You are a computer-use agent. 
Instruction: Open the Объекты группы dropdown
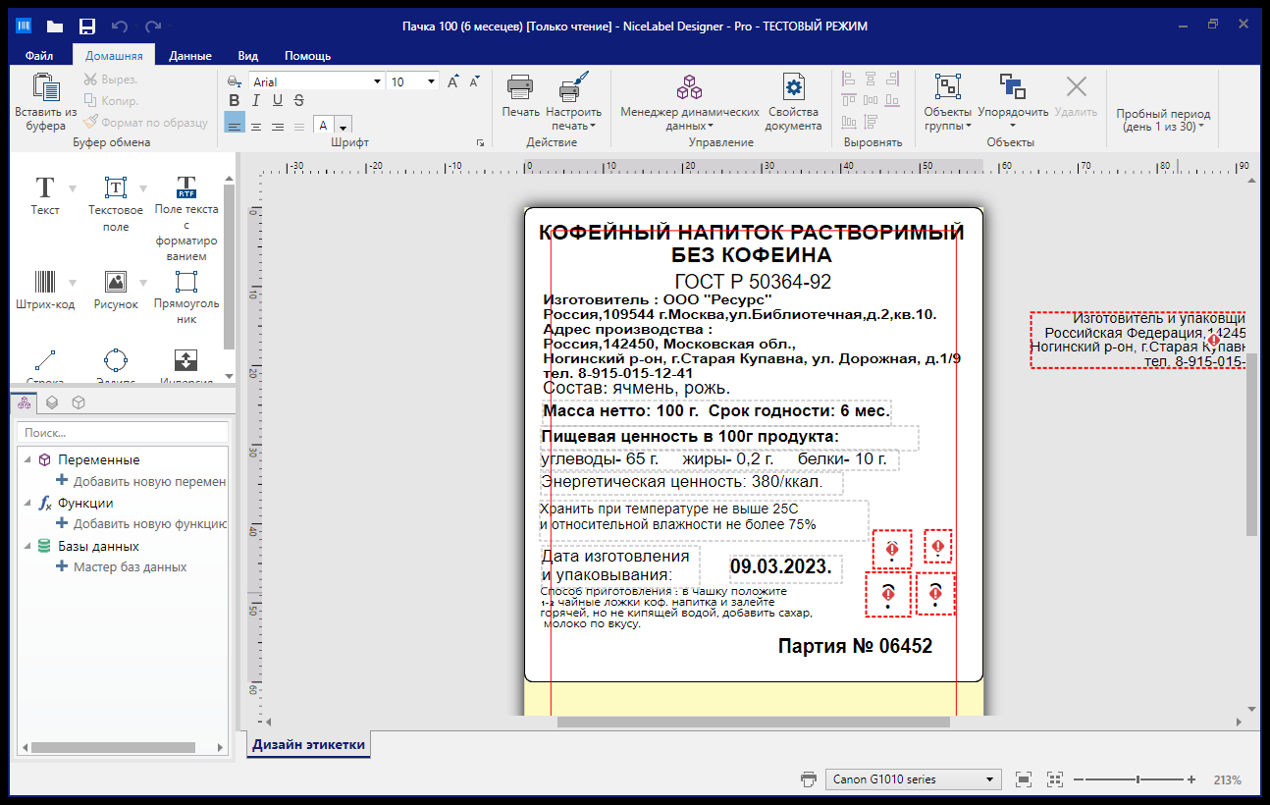click(948, 101)
